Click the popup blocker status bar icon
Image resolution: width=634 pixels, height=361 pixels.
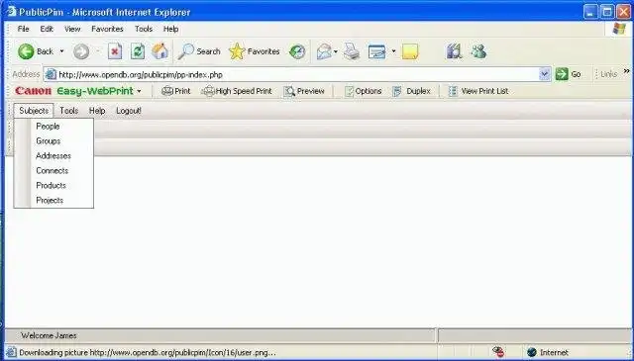(498, 352)
